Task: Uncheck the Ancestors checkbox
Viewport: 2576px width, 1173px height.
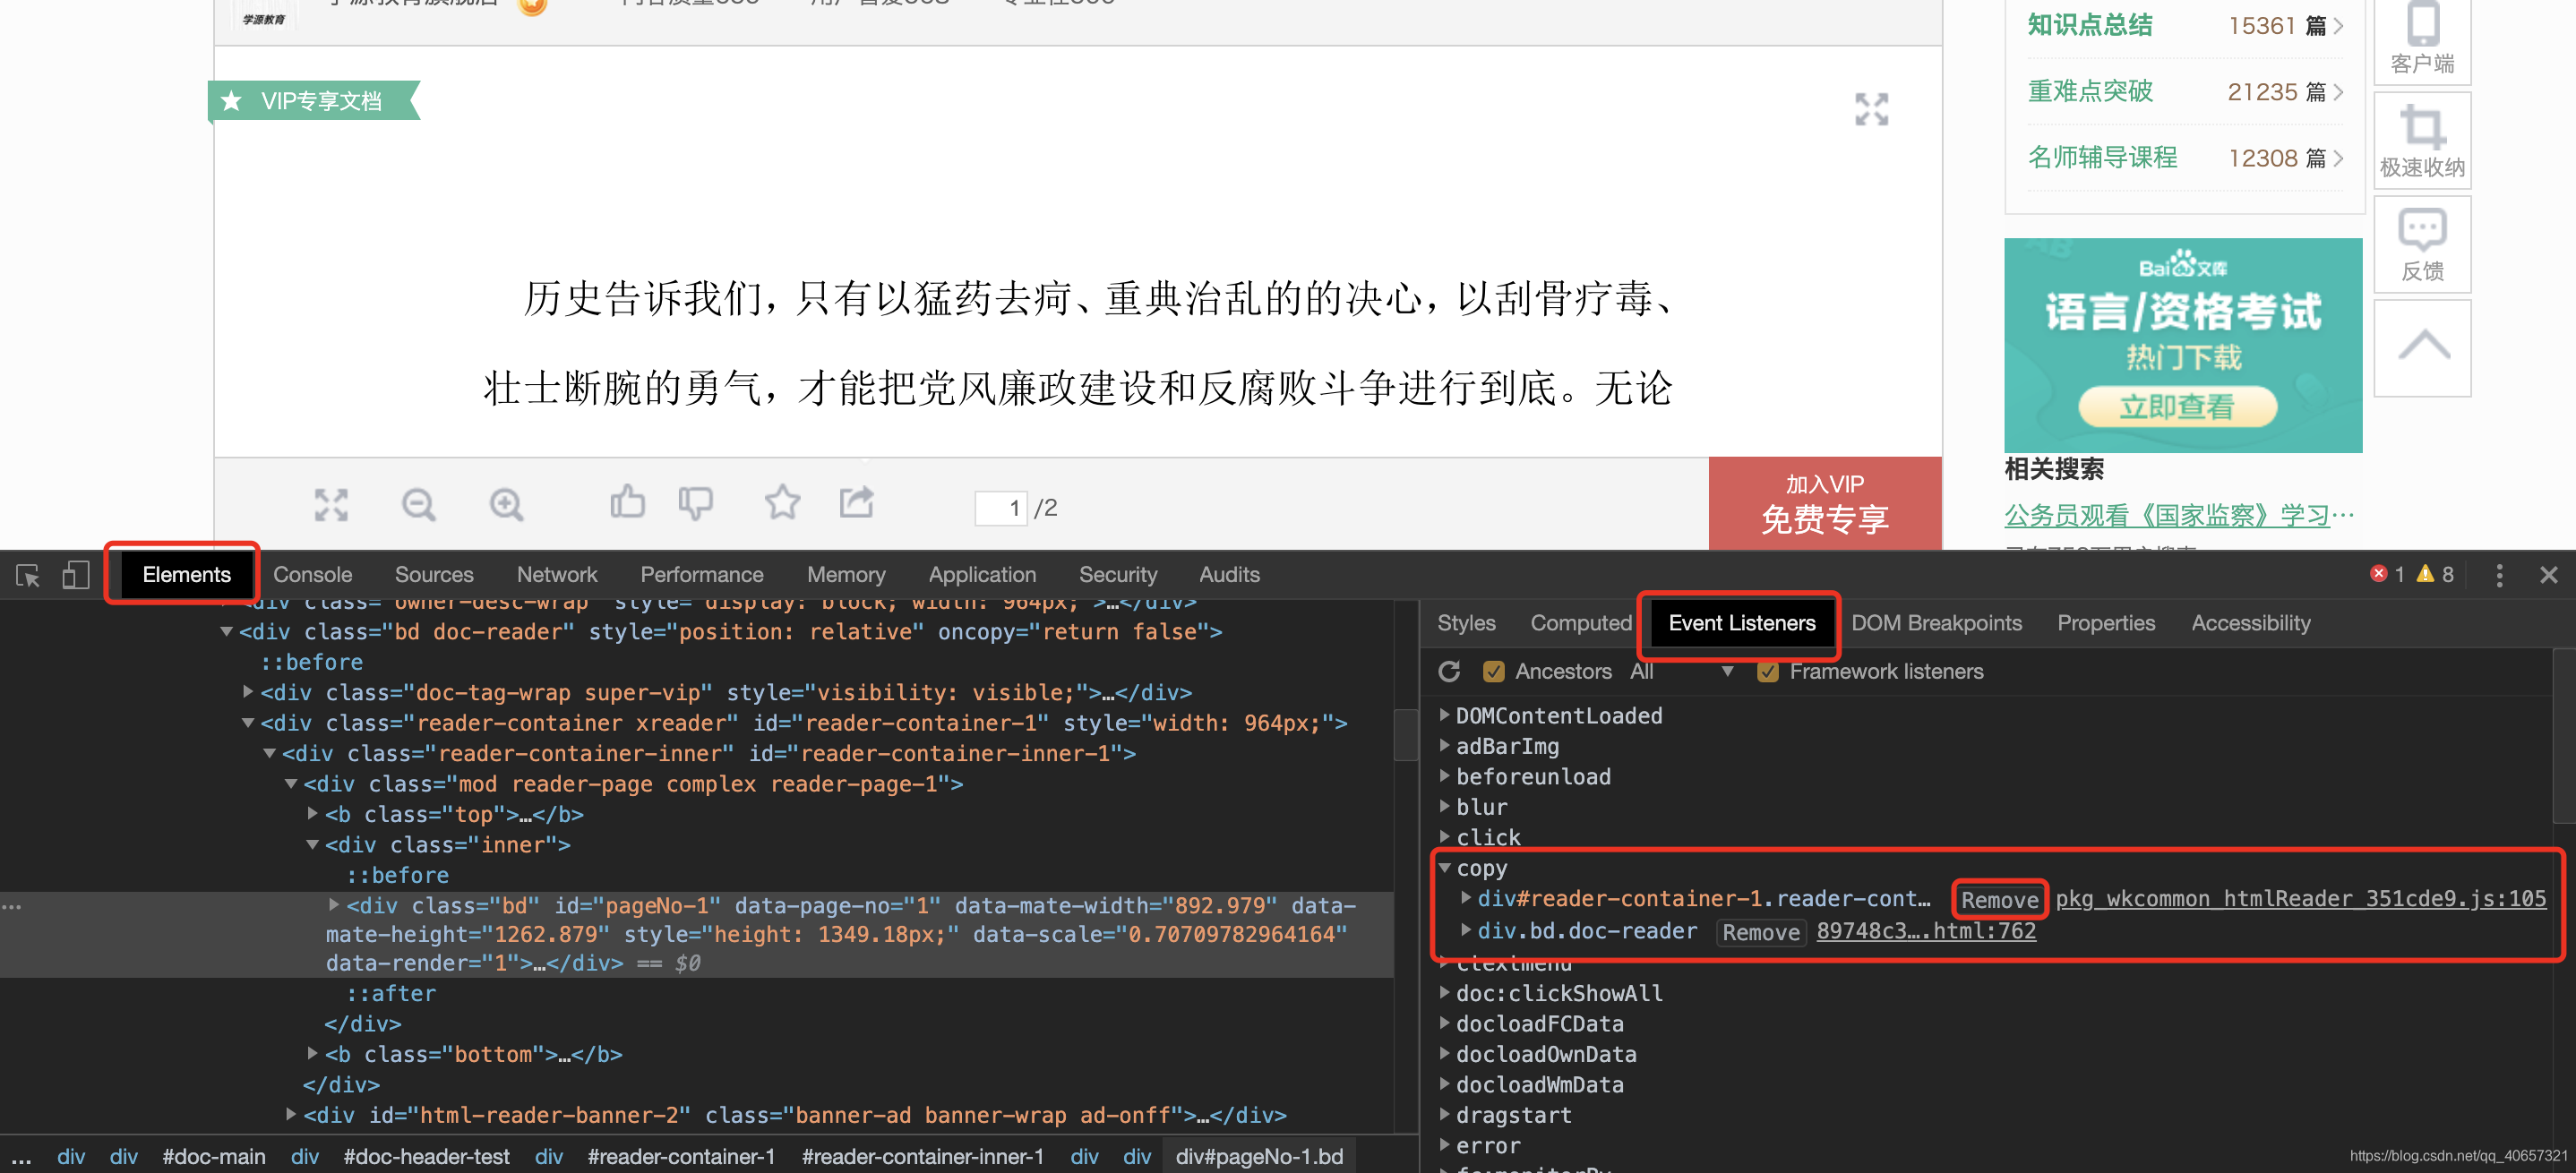Action: click(1493, 671)
